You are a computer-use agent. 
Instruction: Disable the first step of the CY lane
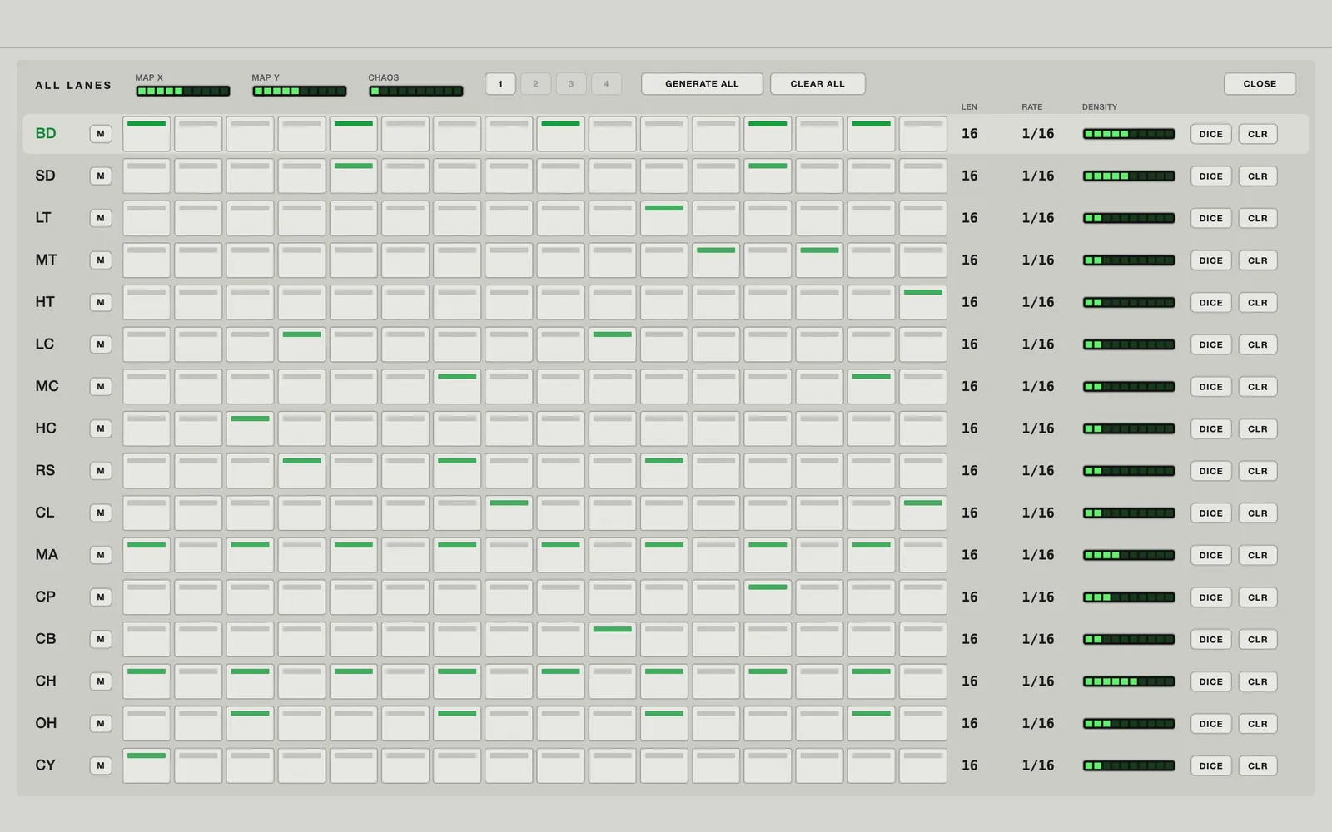[x=147, y=765]
